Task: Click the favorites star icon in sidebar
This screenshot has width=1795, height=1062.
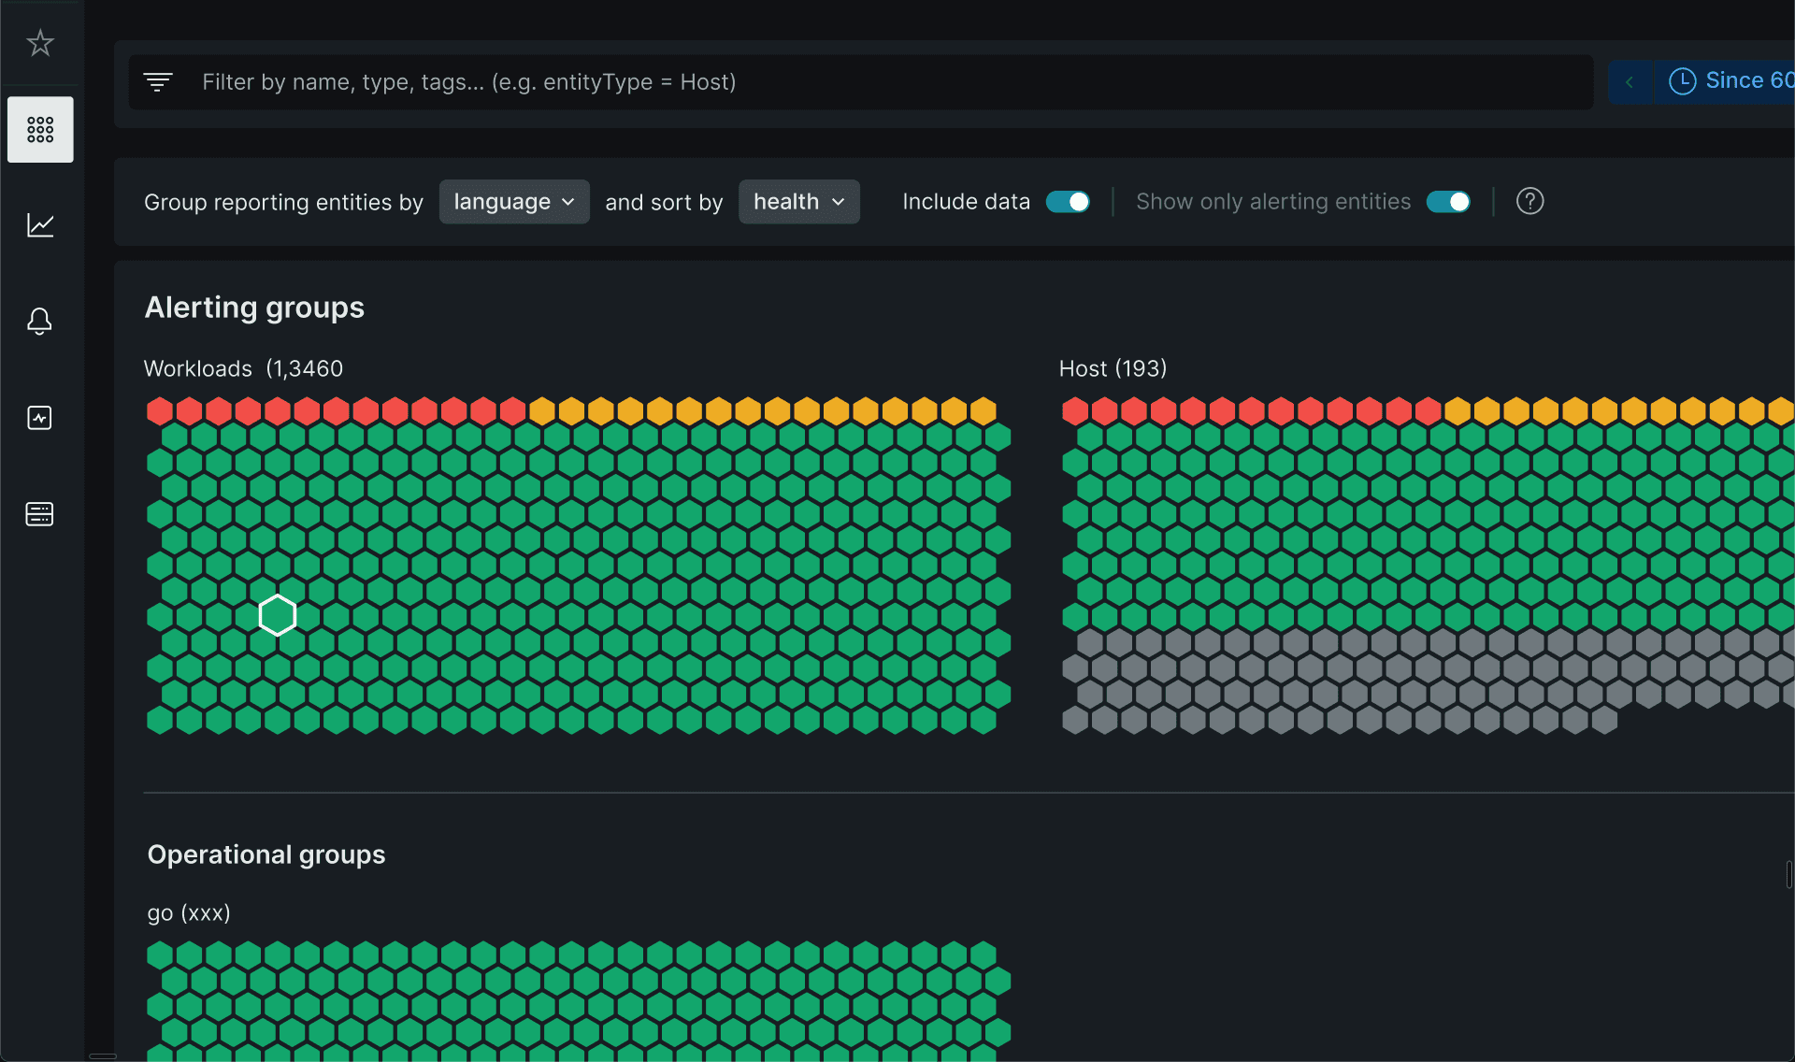Action: [40, 43]
